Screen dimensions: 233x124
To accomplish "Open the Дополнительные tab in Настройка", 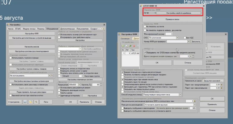I will pos(68,29).
